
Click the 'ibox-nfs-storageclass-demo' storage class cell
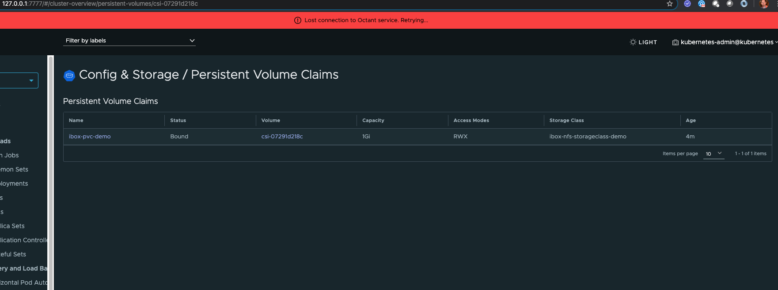[588, 137]
